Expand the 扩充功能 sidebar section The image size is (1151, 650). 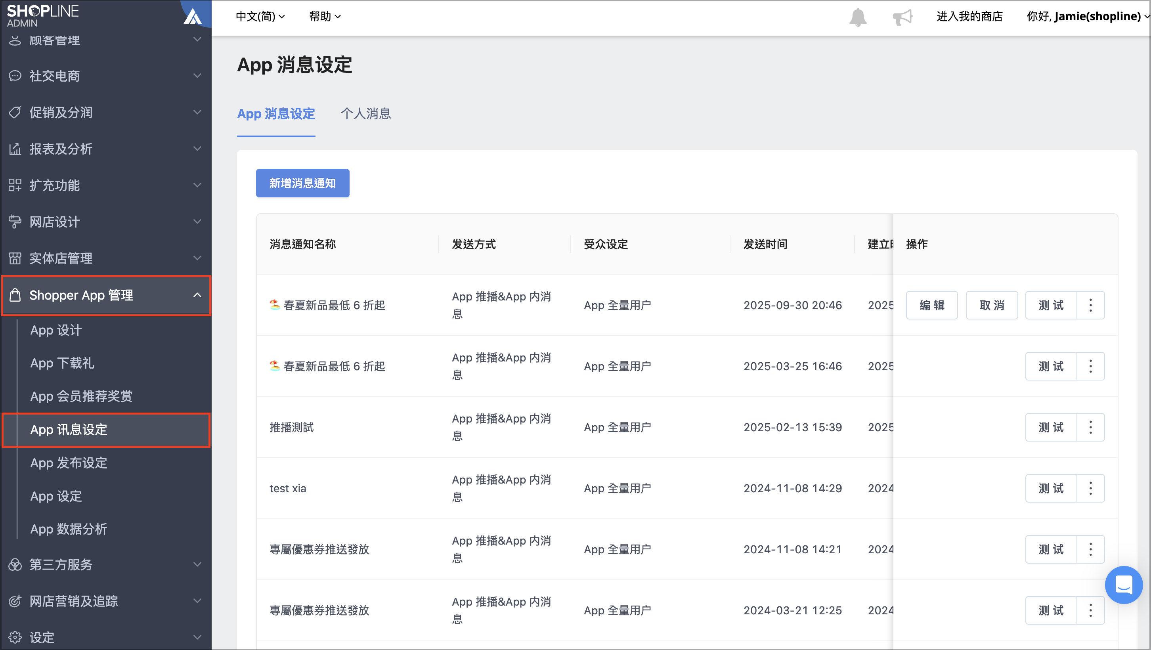click(197, 185)
